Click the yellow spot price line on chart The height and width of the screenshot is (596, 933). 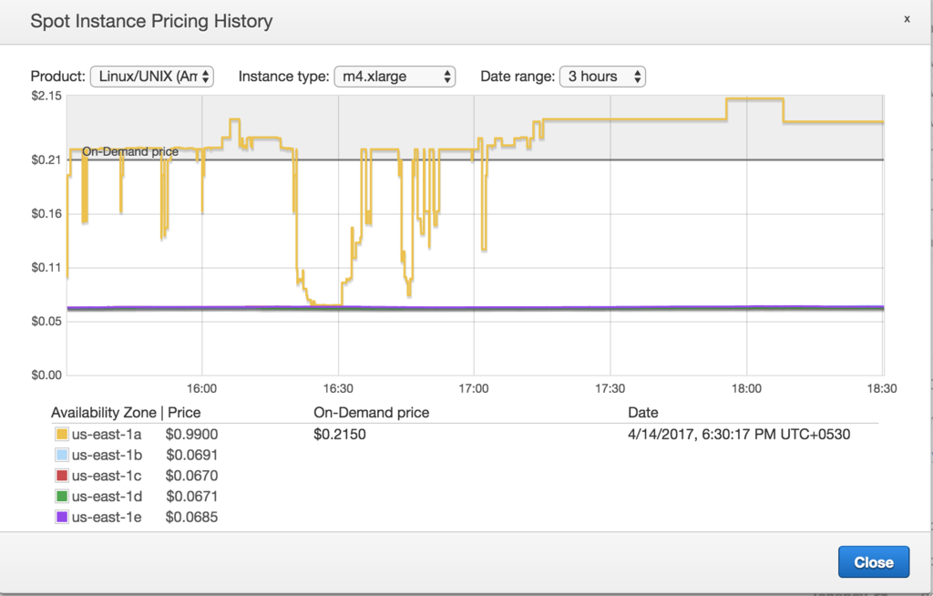[638, 118]
